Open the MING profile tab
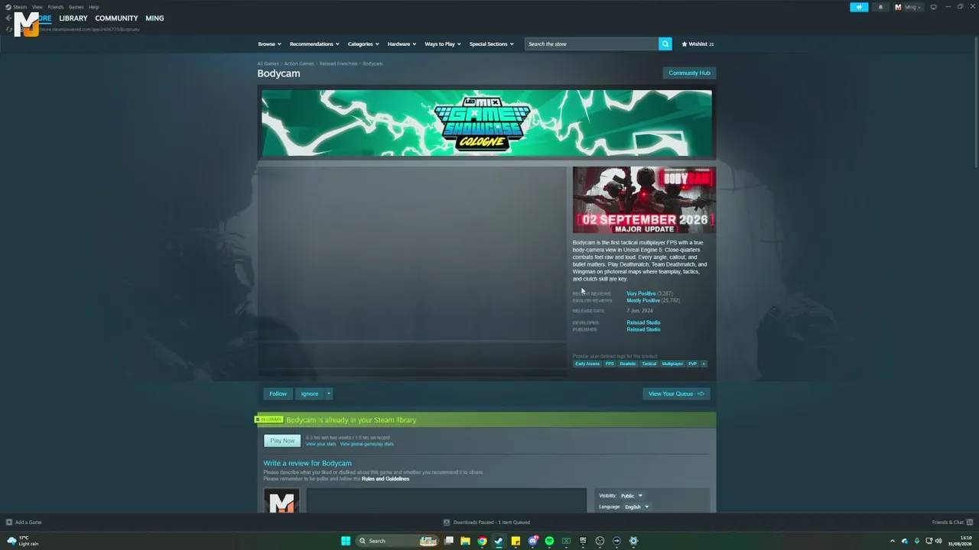This screenshot has width=979, height=550. point(154,18)
